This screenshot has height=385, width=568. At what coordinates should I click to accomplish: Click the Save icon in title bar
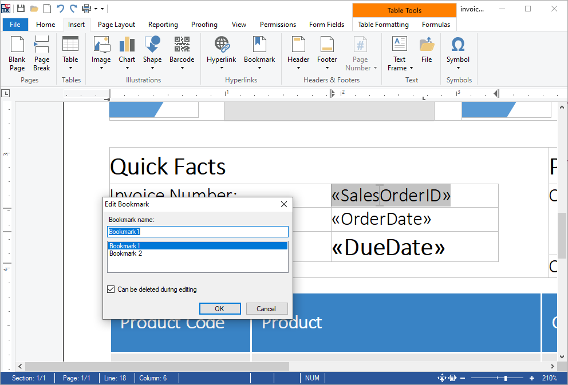click(21, 9)
